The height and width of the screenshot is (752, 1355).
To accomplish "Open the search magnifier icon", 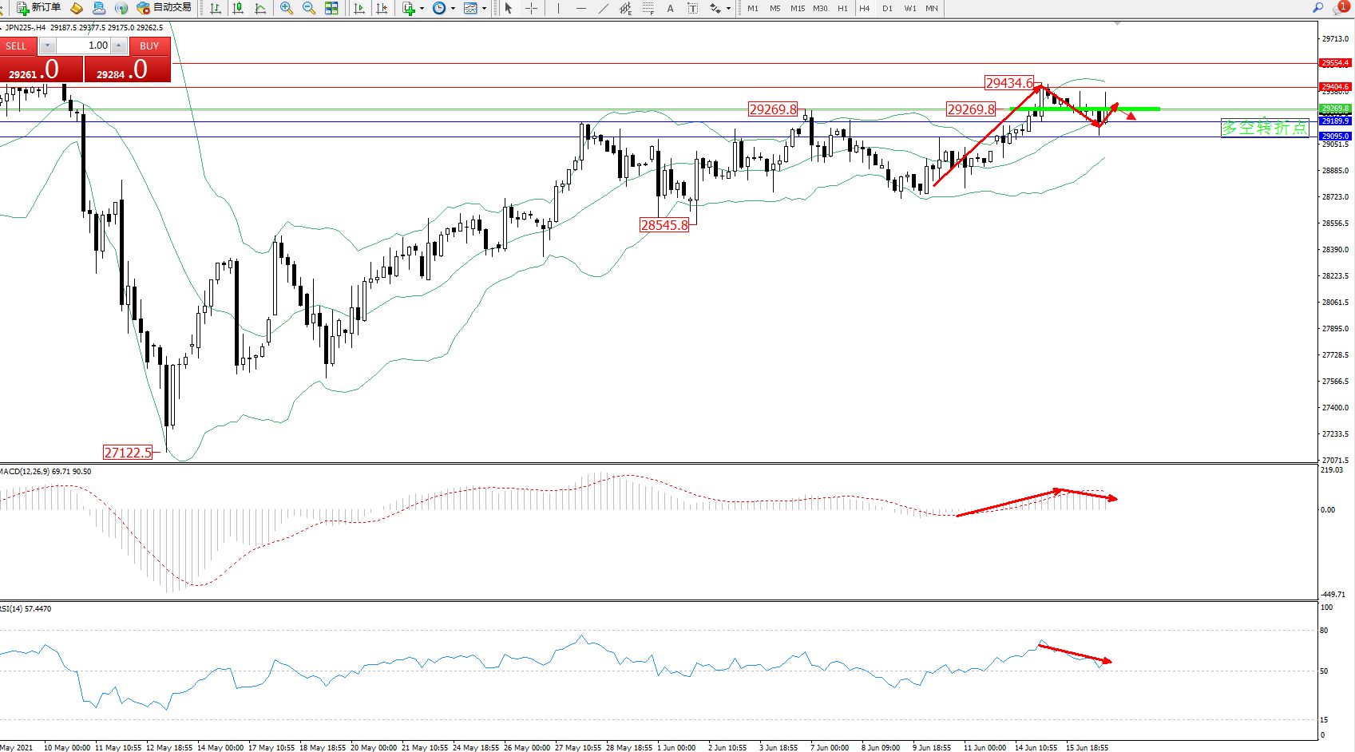I will point(1317,8).
